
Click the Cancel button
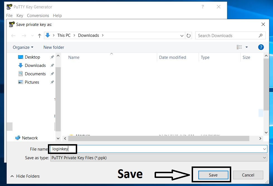click(x=248, y=175)
